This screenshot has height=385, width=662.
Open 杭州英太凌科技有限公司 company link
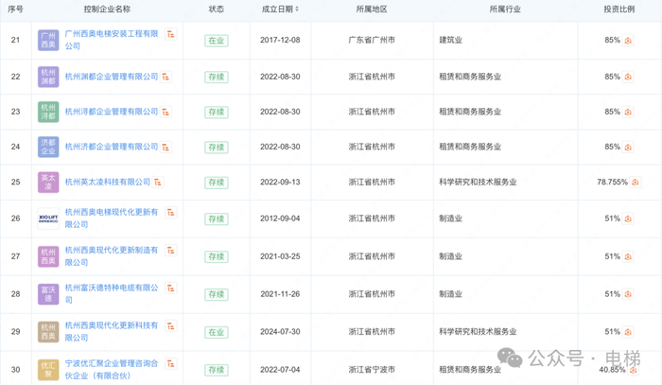pyautogui.click(x=108, y=182)
